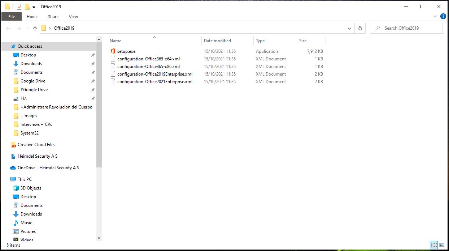Image resolution: width=449 pixels, height=251 pixels.
Task: Click the breadcrumb chevron before Office2019
Action: pos(50,28)
